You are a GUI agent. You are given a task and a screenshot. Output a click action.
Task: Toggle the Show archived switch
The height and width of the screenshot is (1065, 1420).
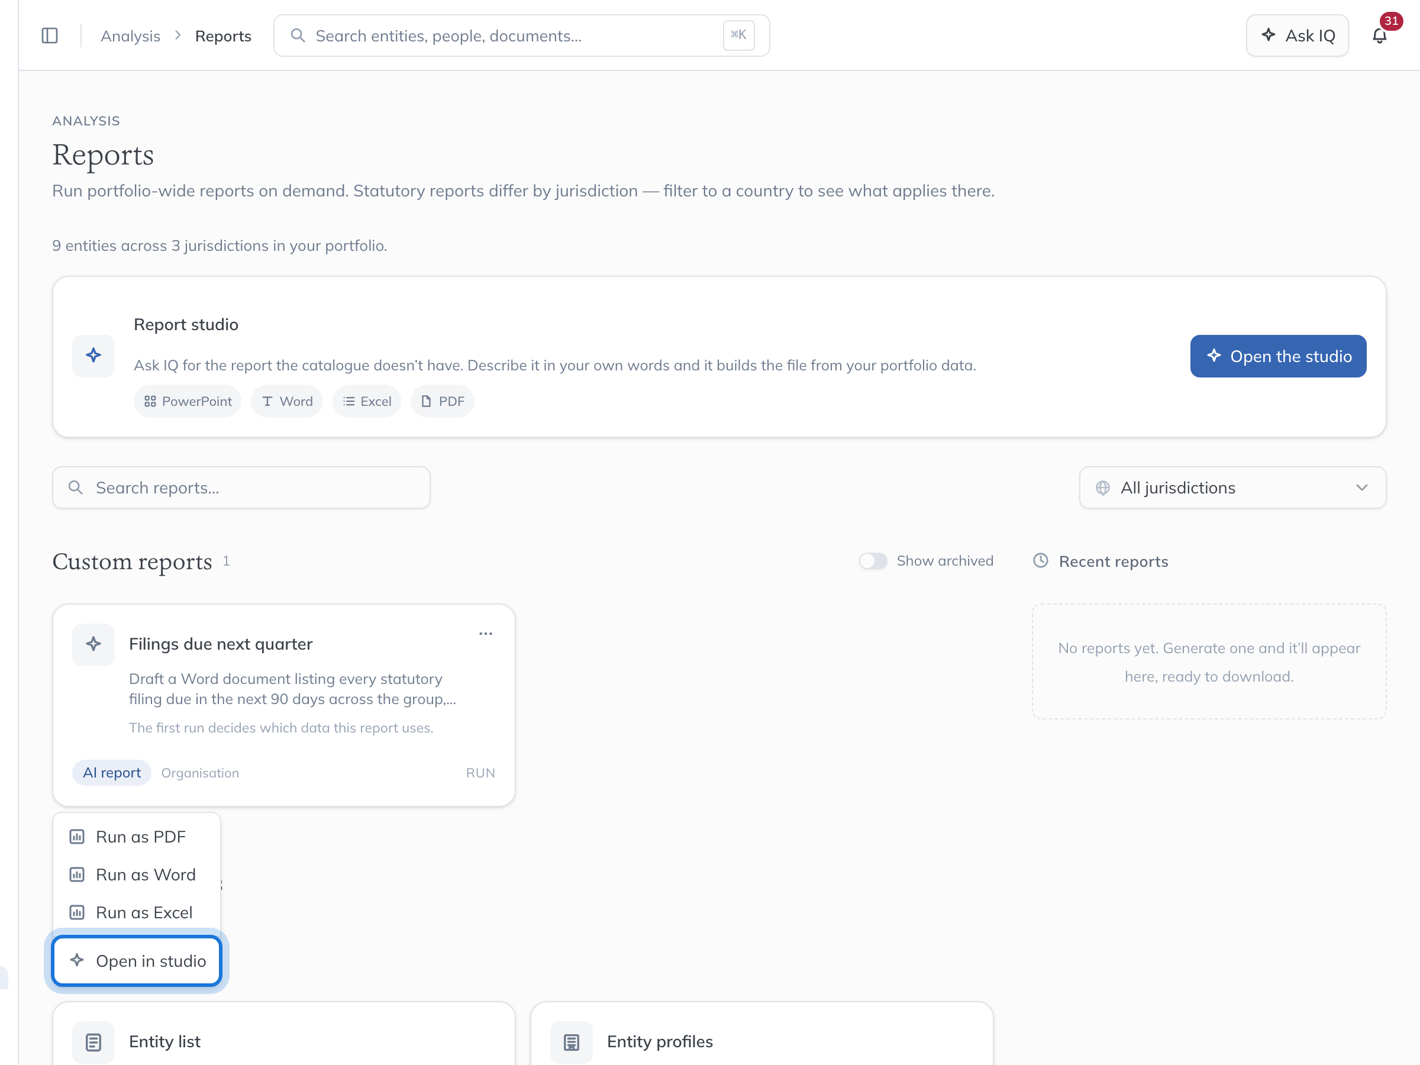tap(873, 560)
